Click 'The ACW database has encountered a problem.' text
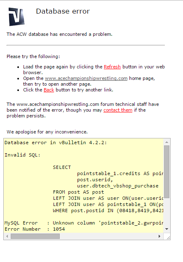The width and height of the screenshot is (183, 262). click(59, 34)
